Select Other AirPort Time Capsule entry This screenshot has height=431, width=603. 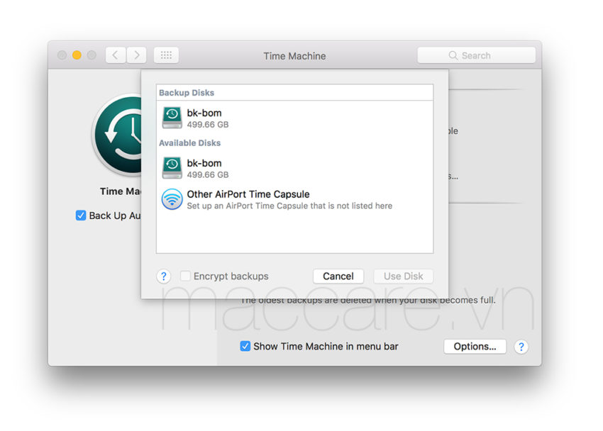pos(294,199)
